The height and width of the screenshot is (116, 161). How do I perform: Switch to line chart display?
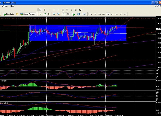coord(49,14)
